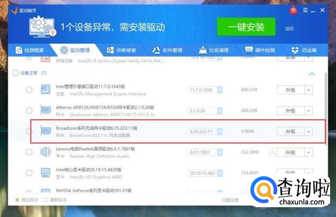The width and height of the screenshot is (336, 217).
Task: Toggle the 设备正常 (7) group radio
Action: pos(16,73)
